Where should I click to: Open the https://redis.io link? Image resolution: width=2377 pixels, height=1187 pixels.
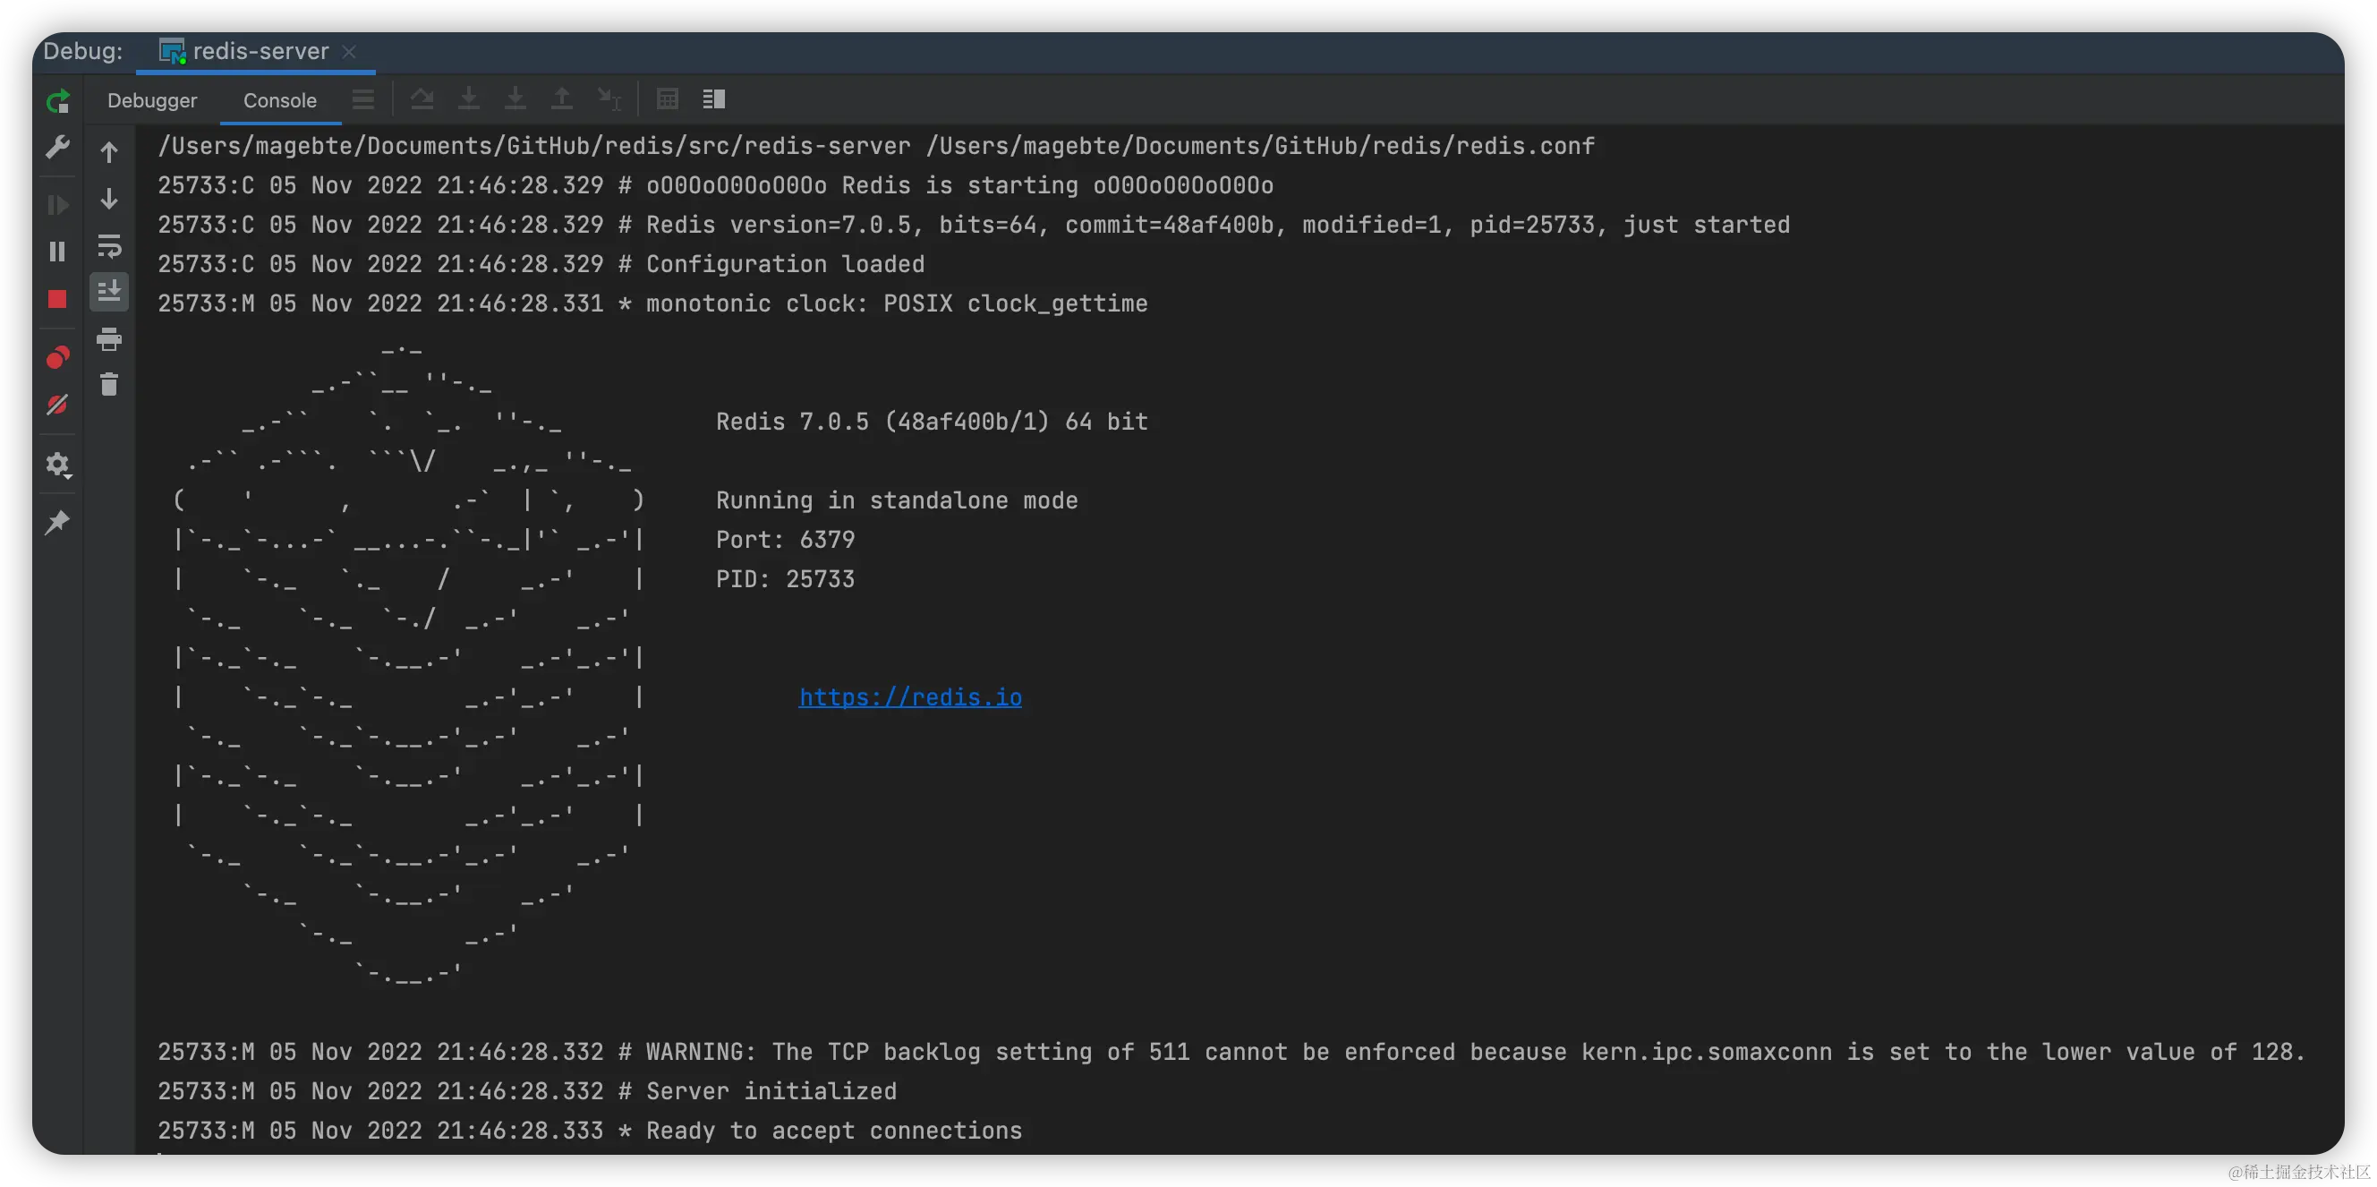tap(910, 698)
